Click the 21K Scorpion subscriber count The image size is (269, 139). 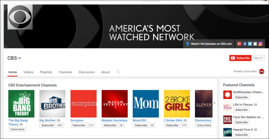tap(91, 125)
